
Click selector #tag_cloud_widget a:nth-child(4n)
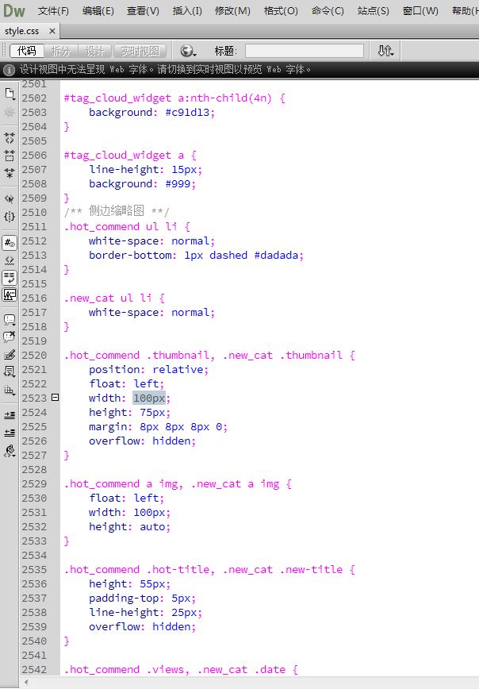coord(168,98)
